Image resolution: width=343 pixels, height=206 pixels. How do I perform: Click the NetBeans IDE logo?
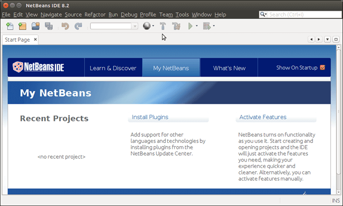point(38,67)
